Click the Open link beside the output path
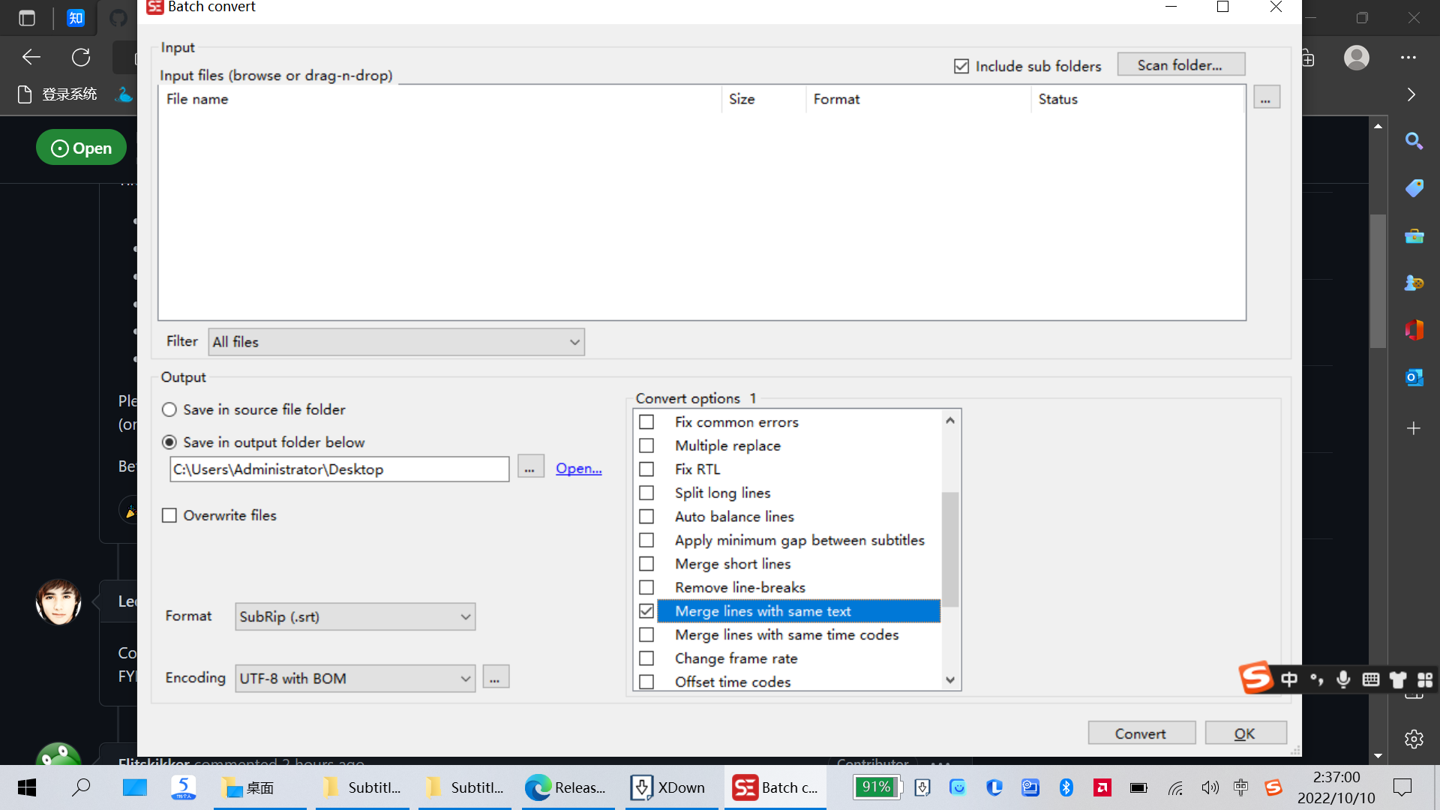 (577, 468)
